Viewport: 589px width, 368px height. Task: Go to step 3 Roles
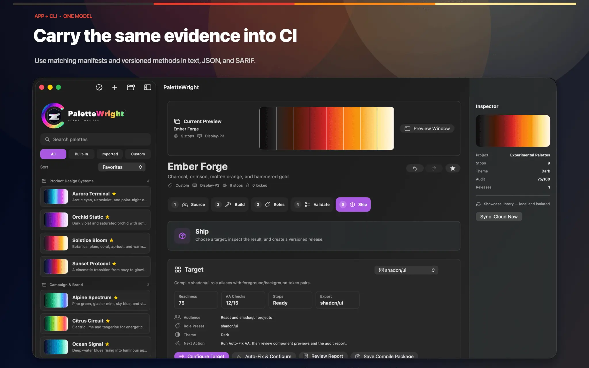(269, 204)
